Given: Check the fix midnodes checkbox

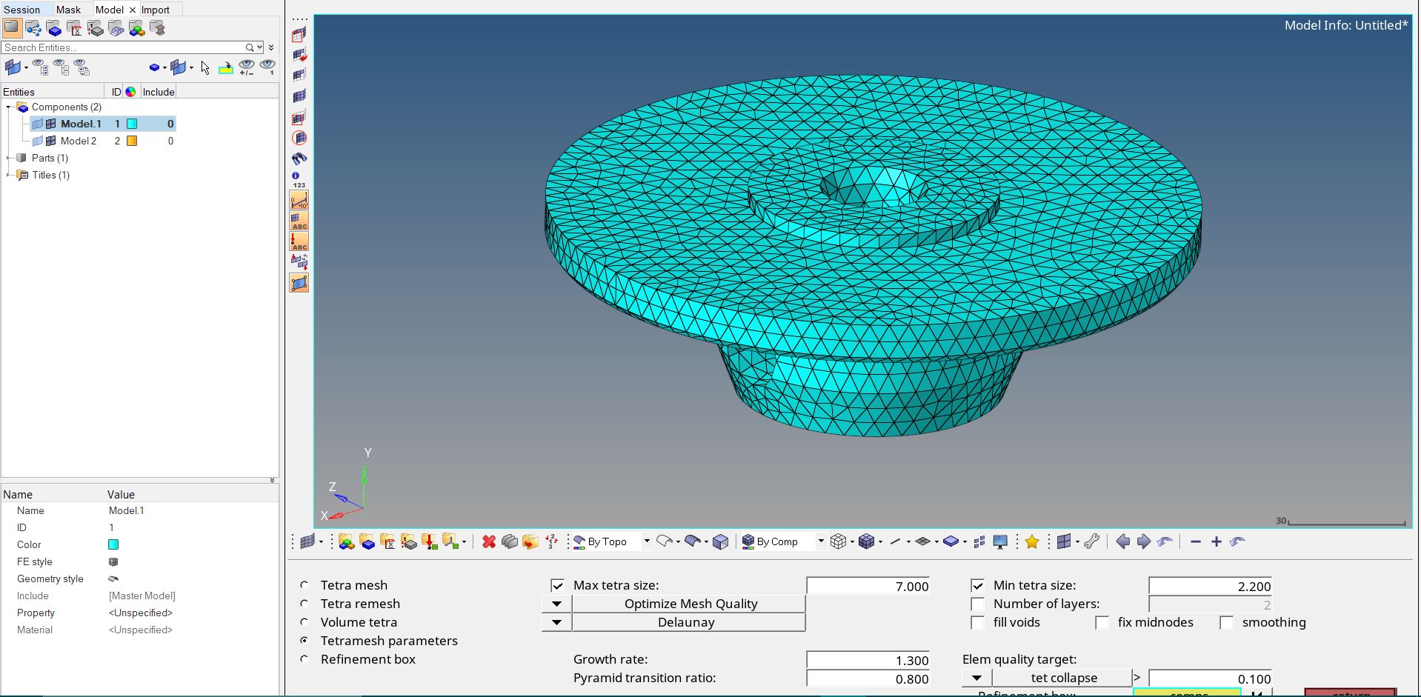Looking at the screenshot, I should tap(1103, 623).
